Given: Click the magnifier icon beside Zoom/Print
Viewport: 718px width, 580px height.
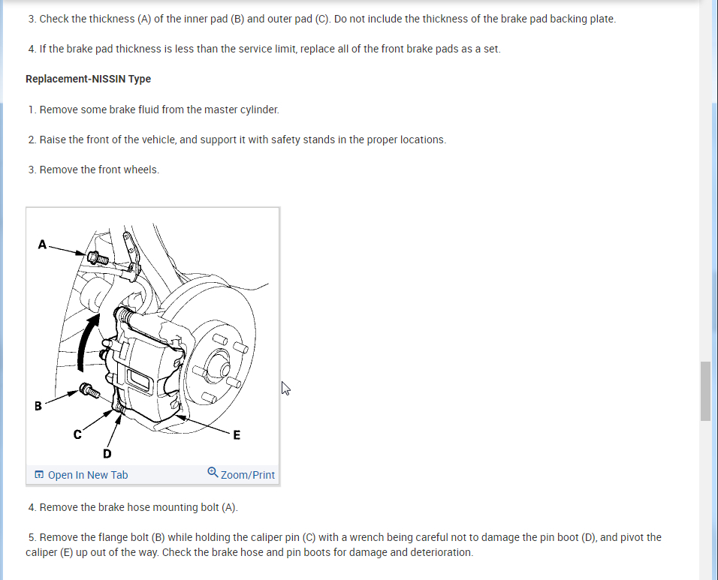Looking at the screenshot, I should (x=213, y=472).
